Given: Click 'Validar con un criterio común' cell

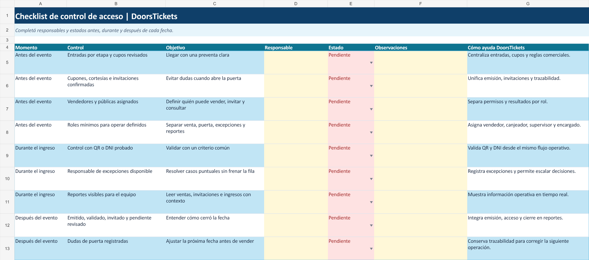Looking at the screenshot, I should [x=215, y=156].
